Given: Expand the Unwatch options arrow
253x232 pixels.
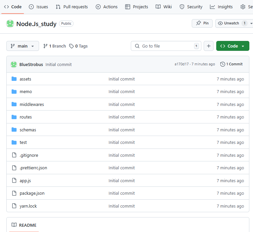Looking at the screenshot, I should (251, 23).
